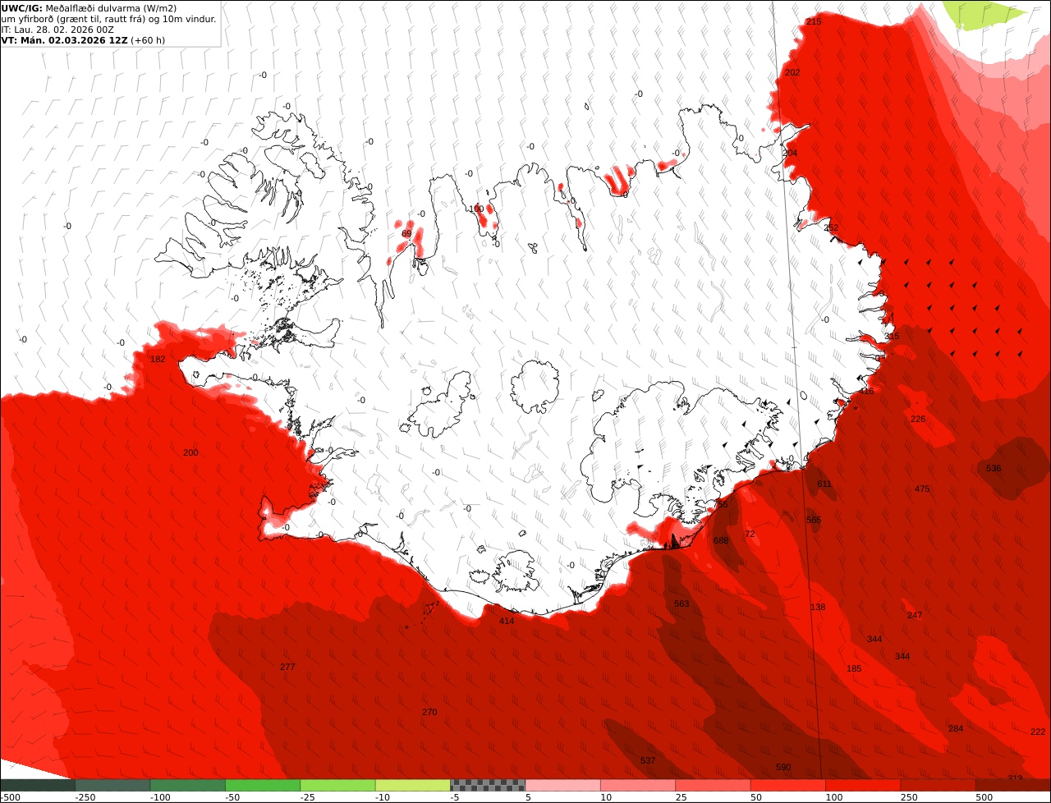Click the map value 222

coord(1038,732)
